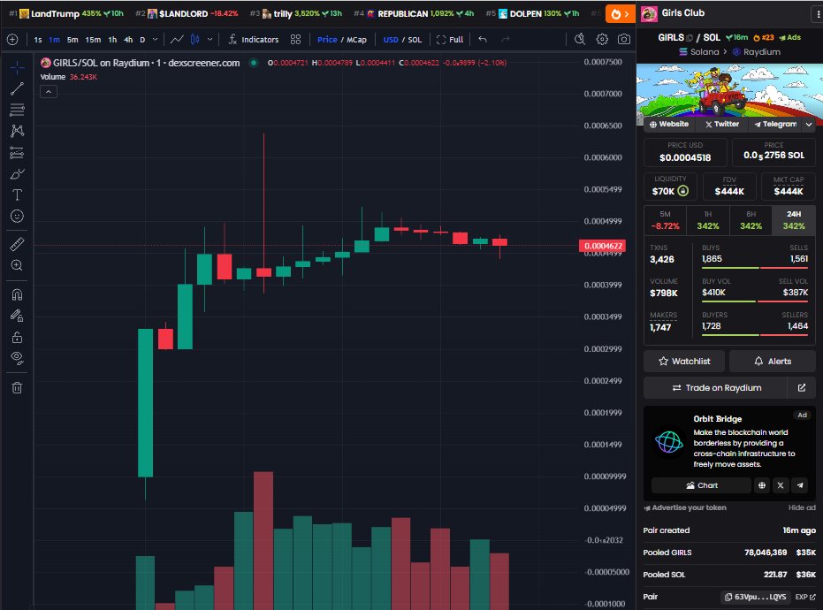Image resolution: width=823 pixels, height=610 pixels.
Task: Select the trend line drawing tool
Action: (17, 88)
